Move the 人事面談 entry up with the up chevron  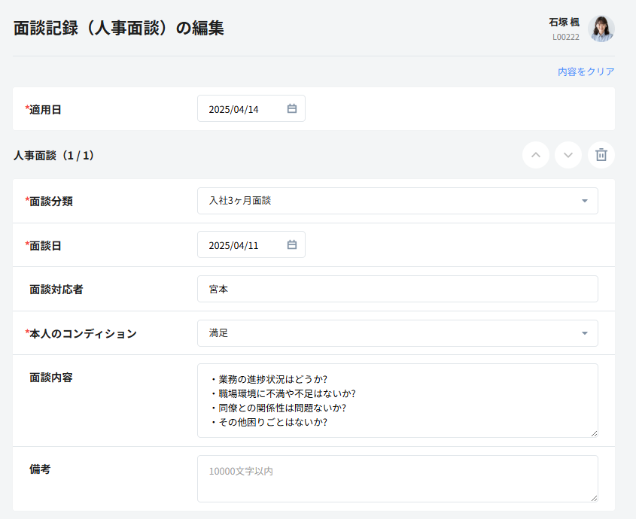[x=535, y=155]
